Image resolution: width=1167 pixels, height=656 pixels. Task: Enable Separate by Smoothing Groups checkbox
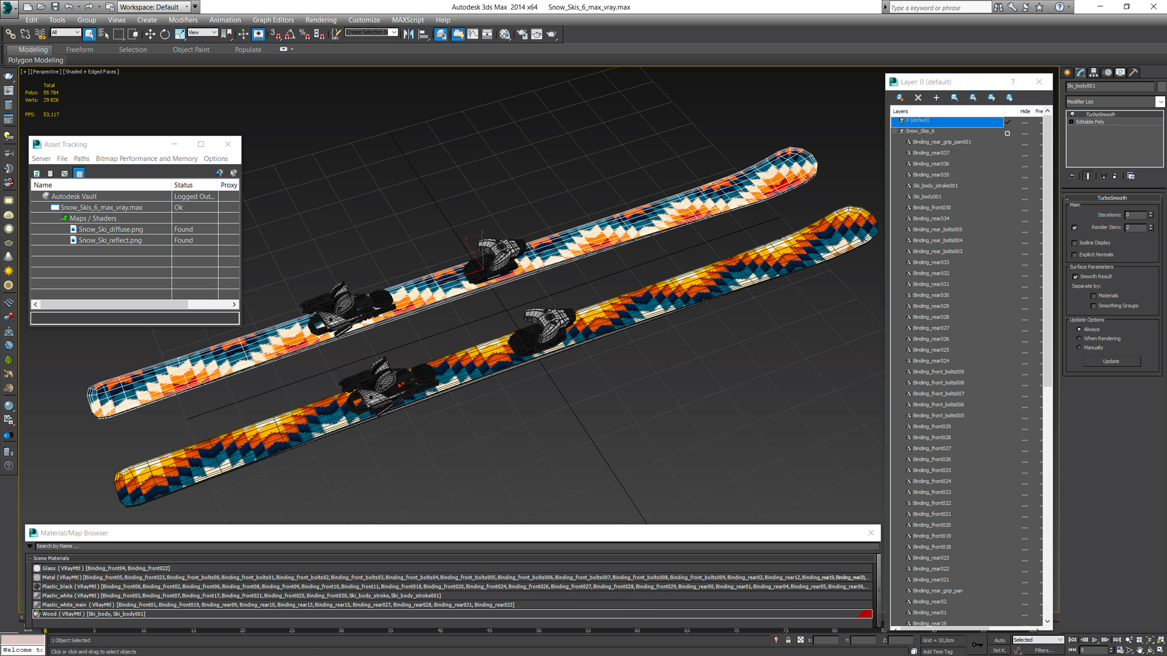coord(1093,306)
